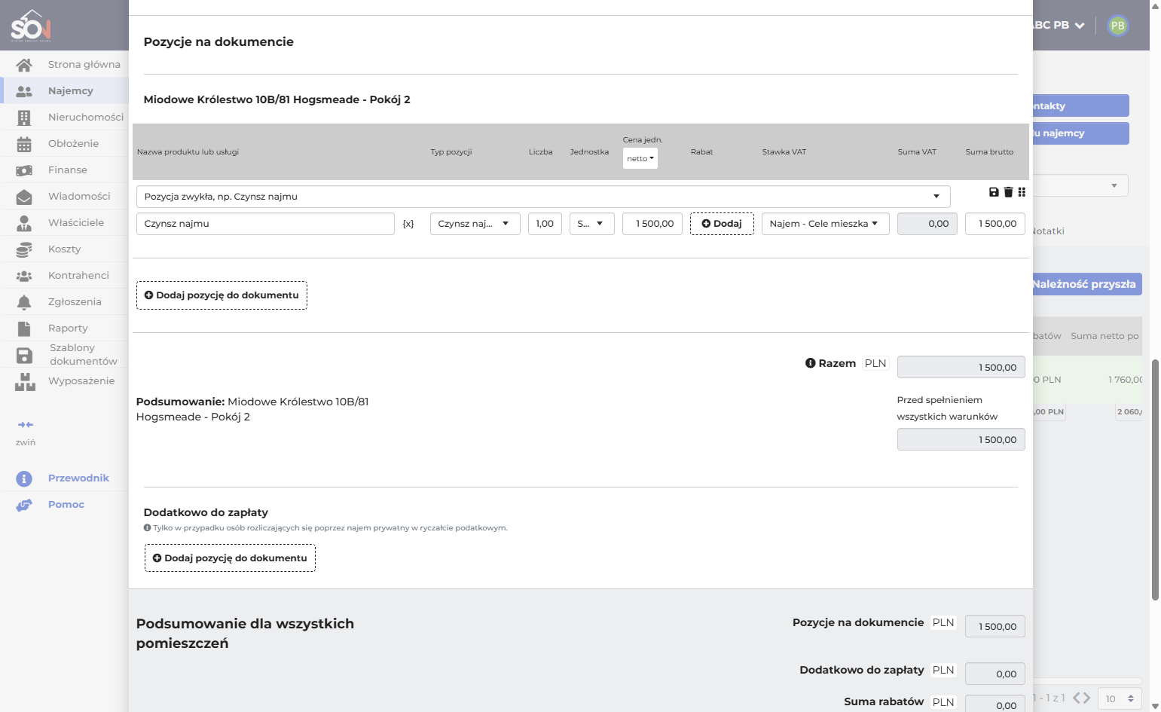Click the Finanse money icon
Screen dimensions: 1161x712
tap(24, 170)
